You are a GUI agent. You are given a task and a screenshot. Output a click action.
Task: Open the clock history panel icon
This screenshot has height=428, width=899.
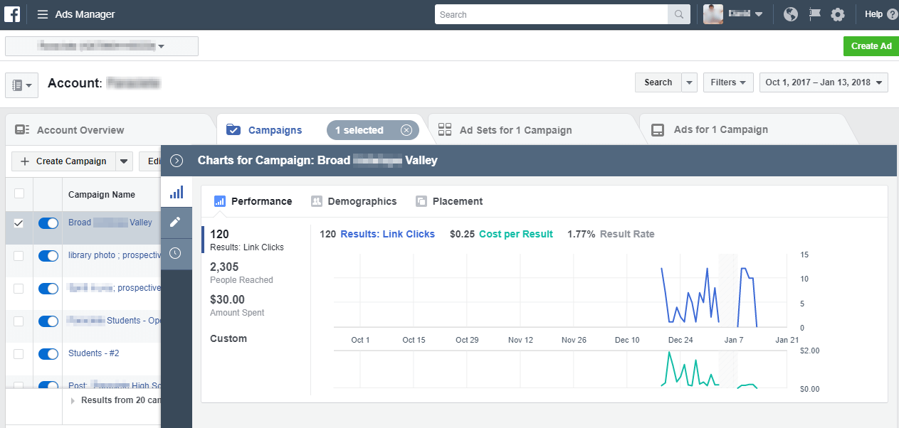tap(177, 253)
